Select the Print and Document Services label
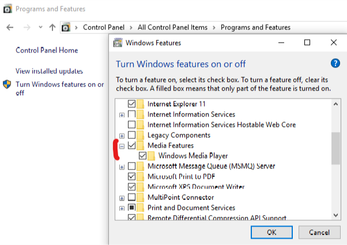 click(x=191, y=208)
